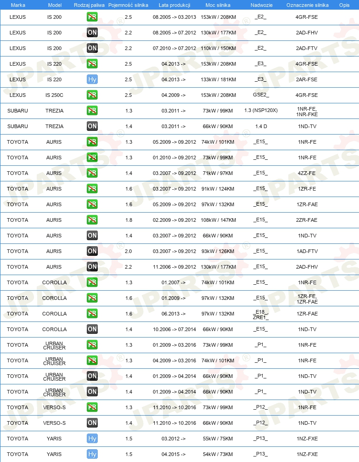Select the 91kW / 124KM power cell
The image size is (359, 462).
click(218, 189)
